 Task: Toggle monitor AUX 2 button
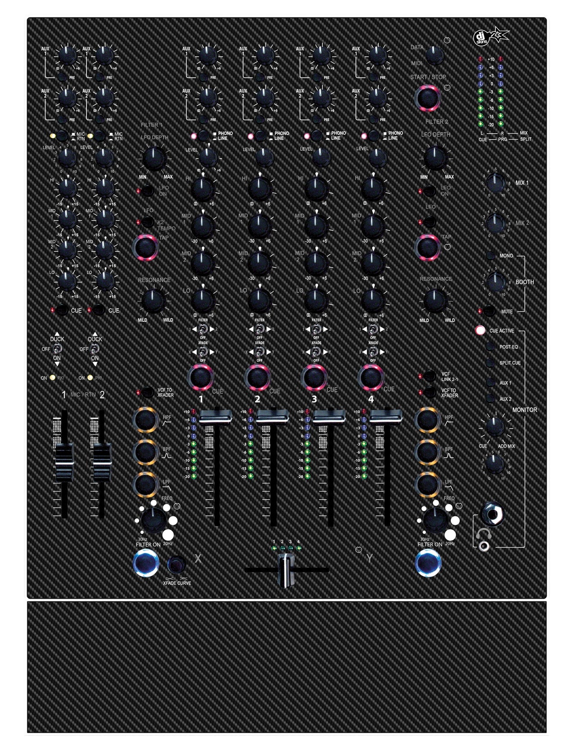(x=490, y=399)
